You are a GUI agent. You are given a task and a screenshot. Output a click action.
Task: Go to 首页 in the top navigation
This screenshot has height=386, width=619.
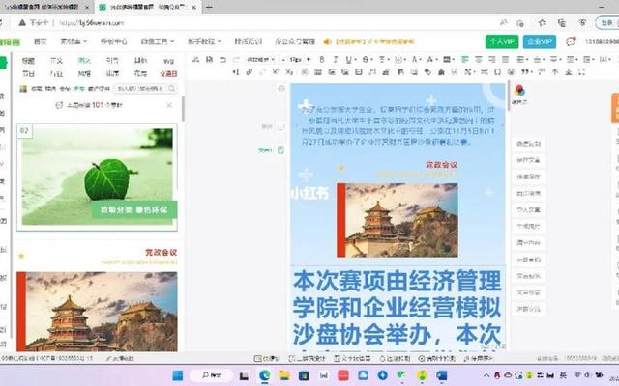tap(41, 41)
